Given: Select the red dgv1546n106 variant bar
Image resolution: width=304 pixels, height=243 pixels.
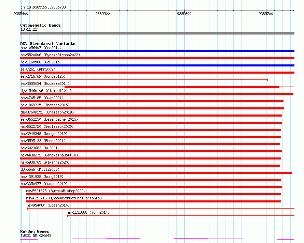Looking at the screenshot, I should (x=157, y=94).
